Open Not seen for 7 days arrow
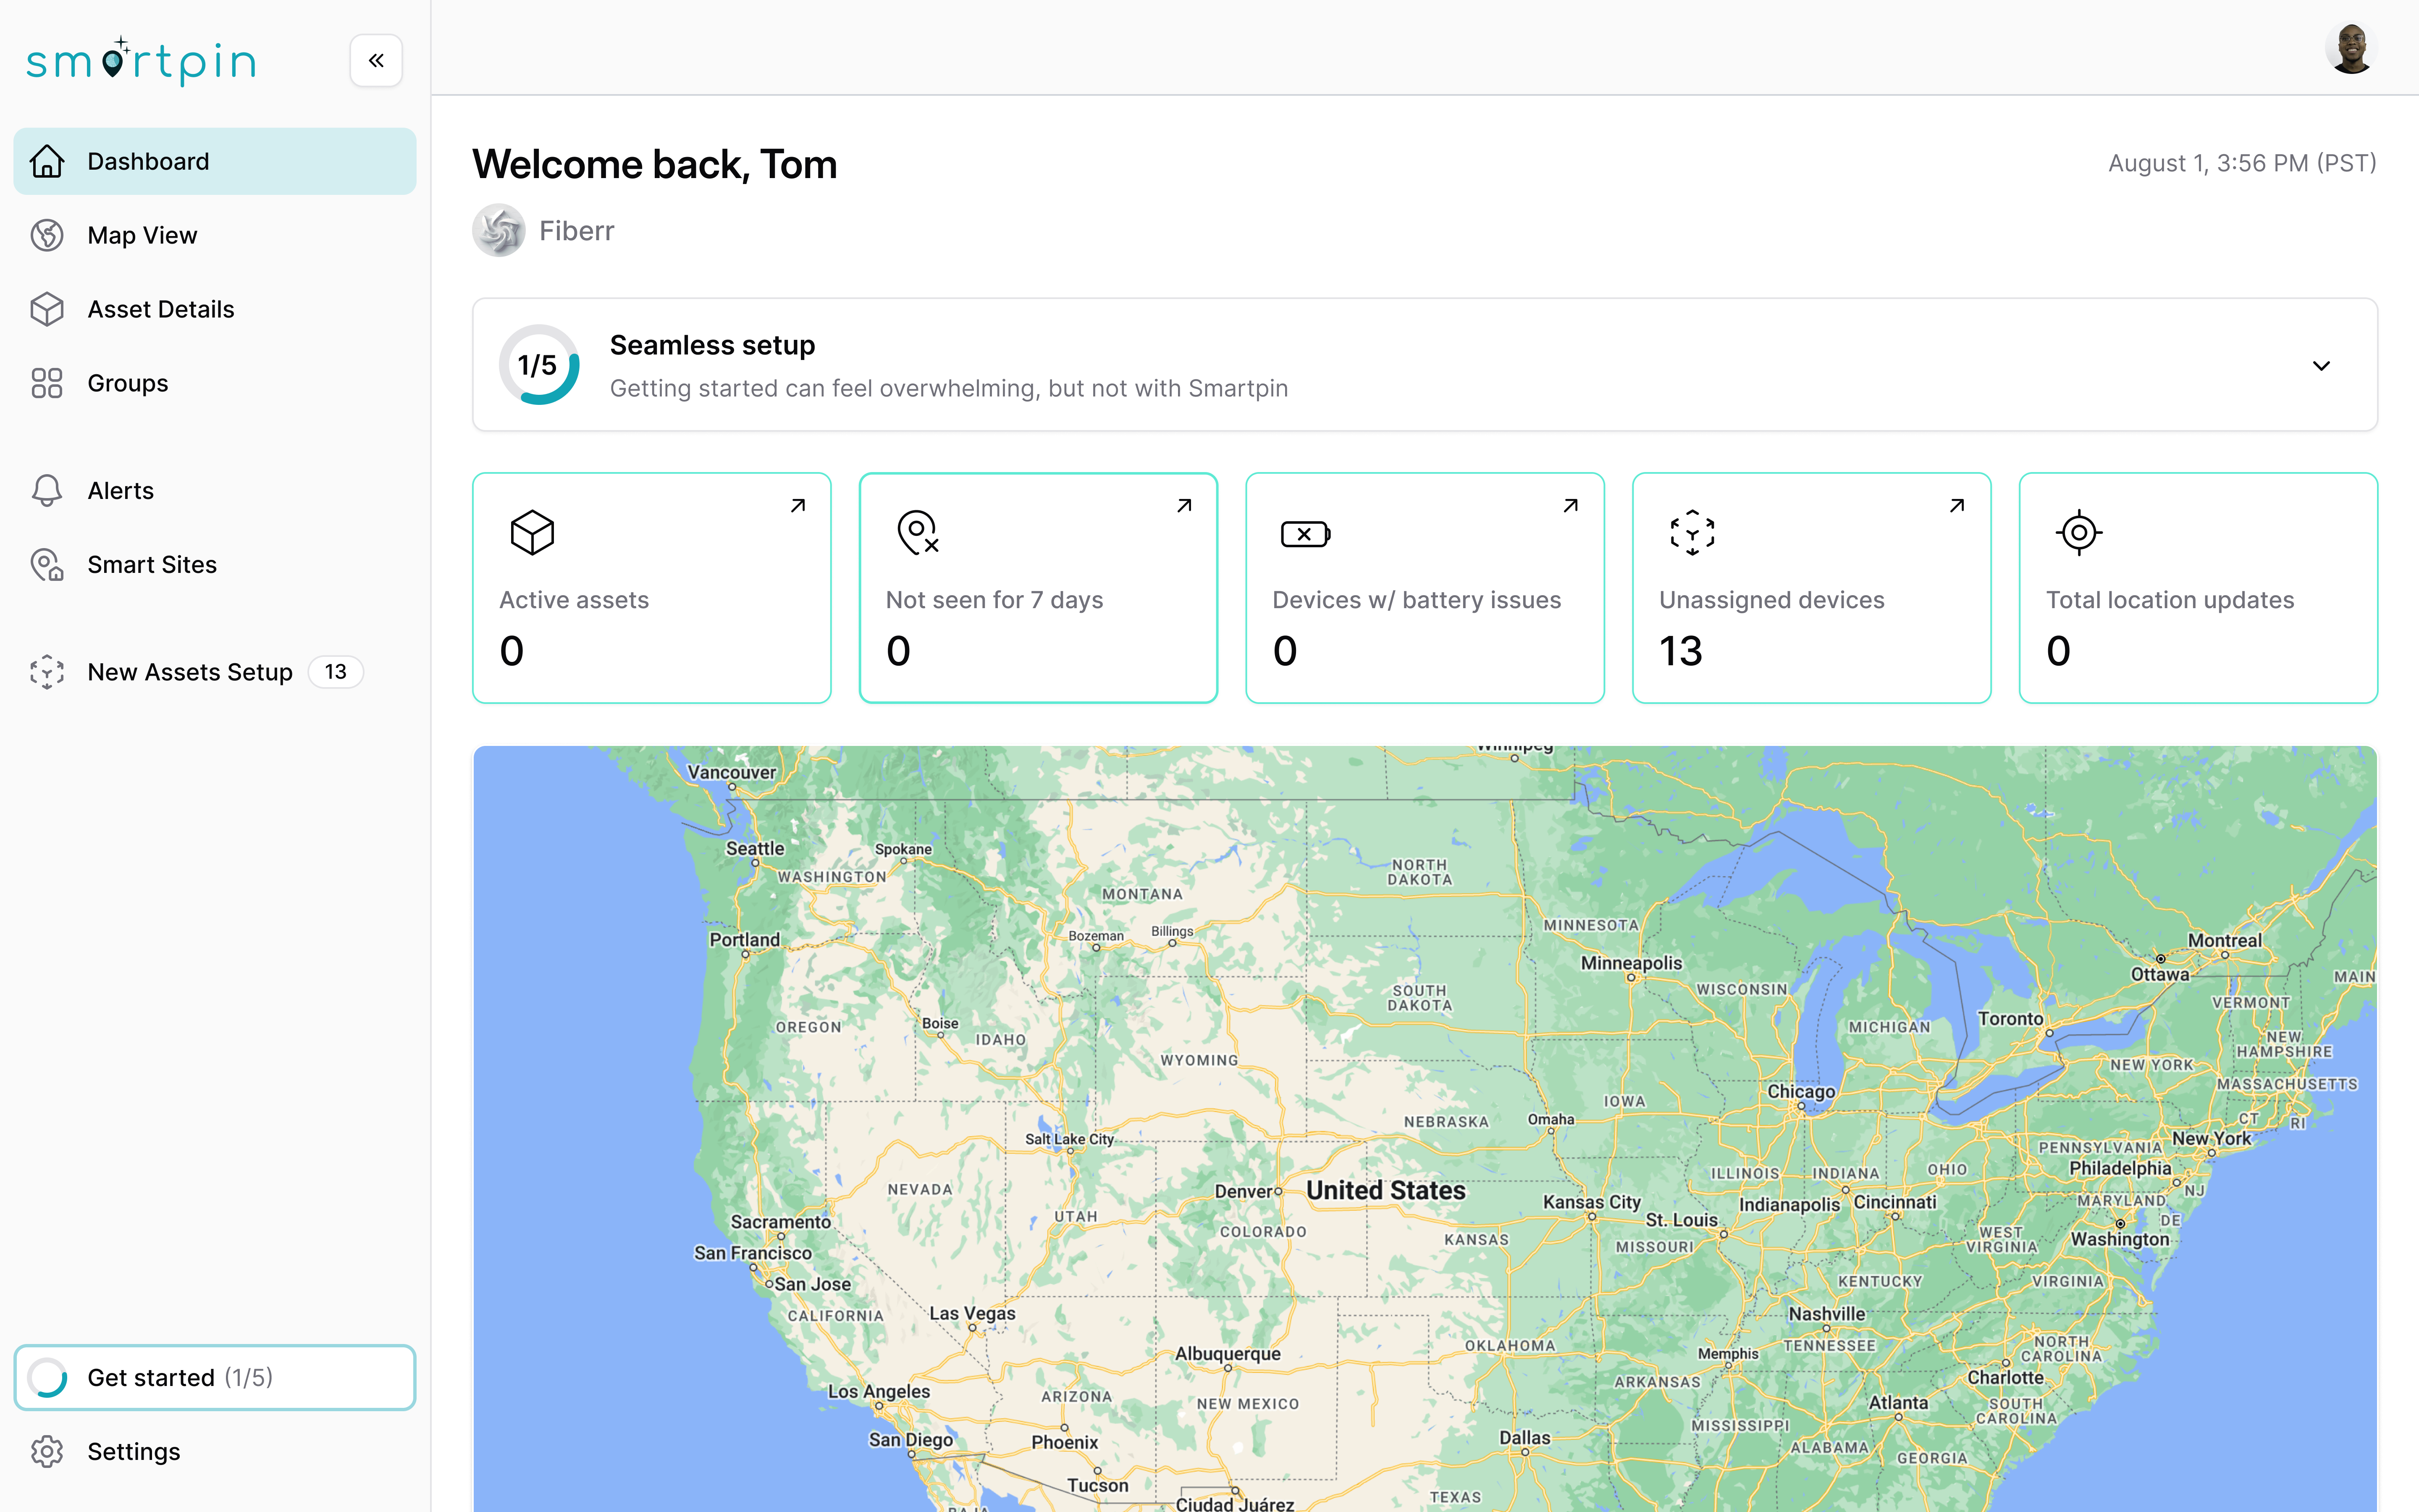This screenshot has height=1512, width=2419. pos(1184,506)
